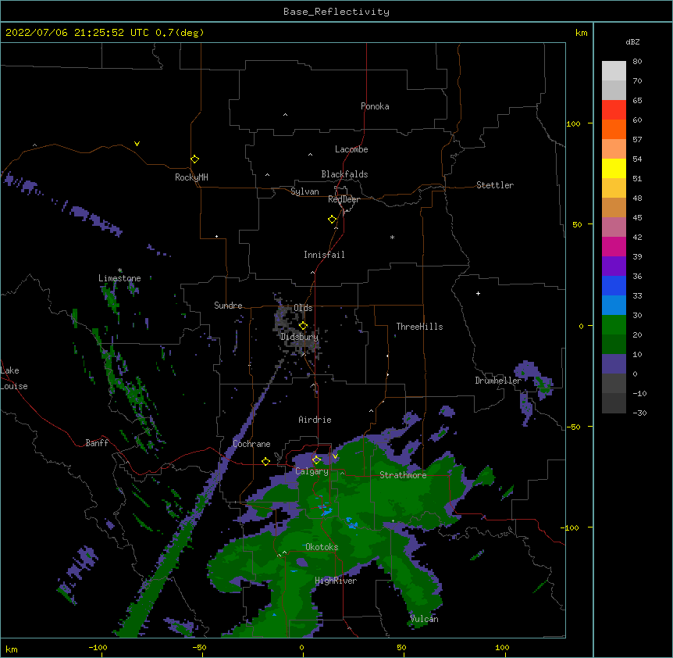The height and width of the screenshot is (658, 673).
Task: Pick the slate purple swatch between 10 and 0
Action: coord(614,364)
